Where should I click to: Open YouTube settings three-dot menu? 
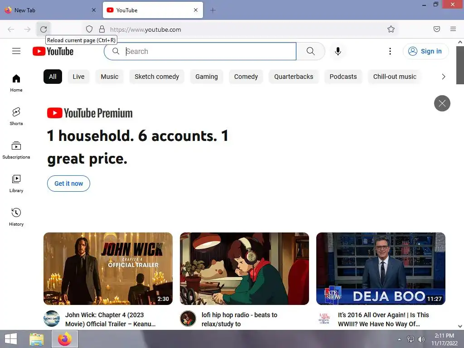pyautogui.click(x=390, y=51)
